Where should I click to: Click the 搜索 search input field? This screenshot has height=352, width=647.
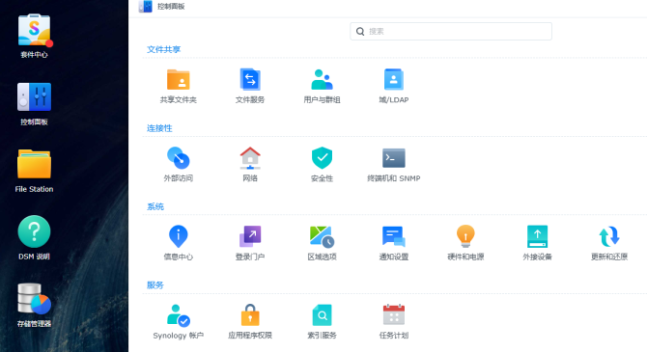pos(451,31)
